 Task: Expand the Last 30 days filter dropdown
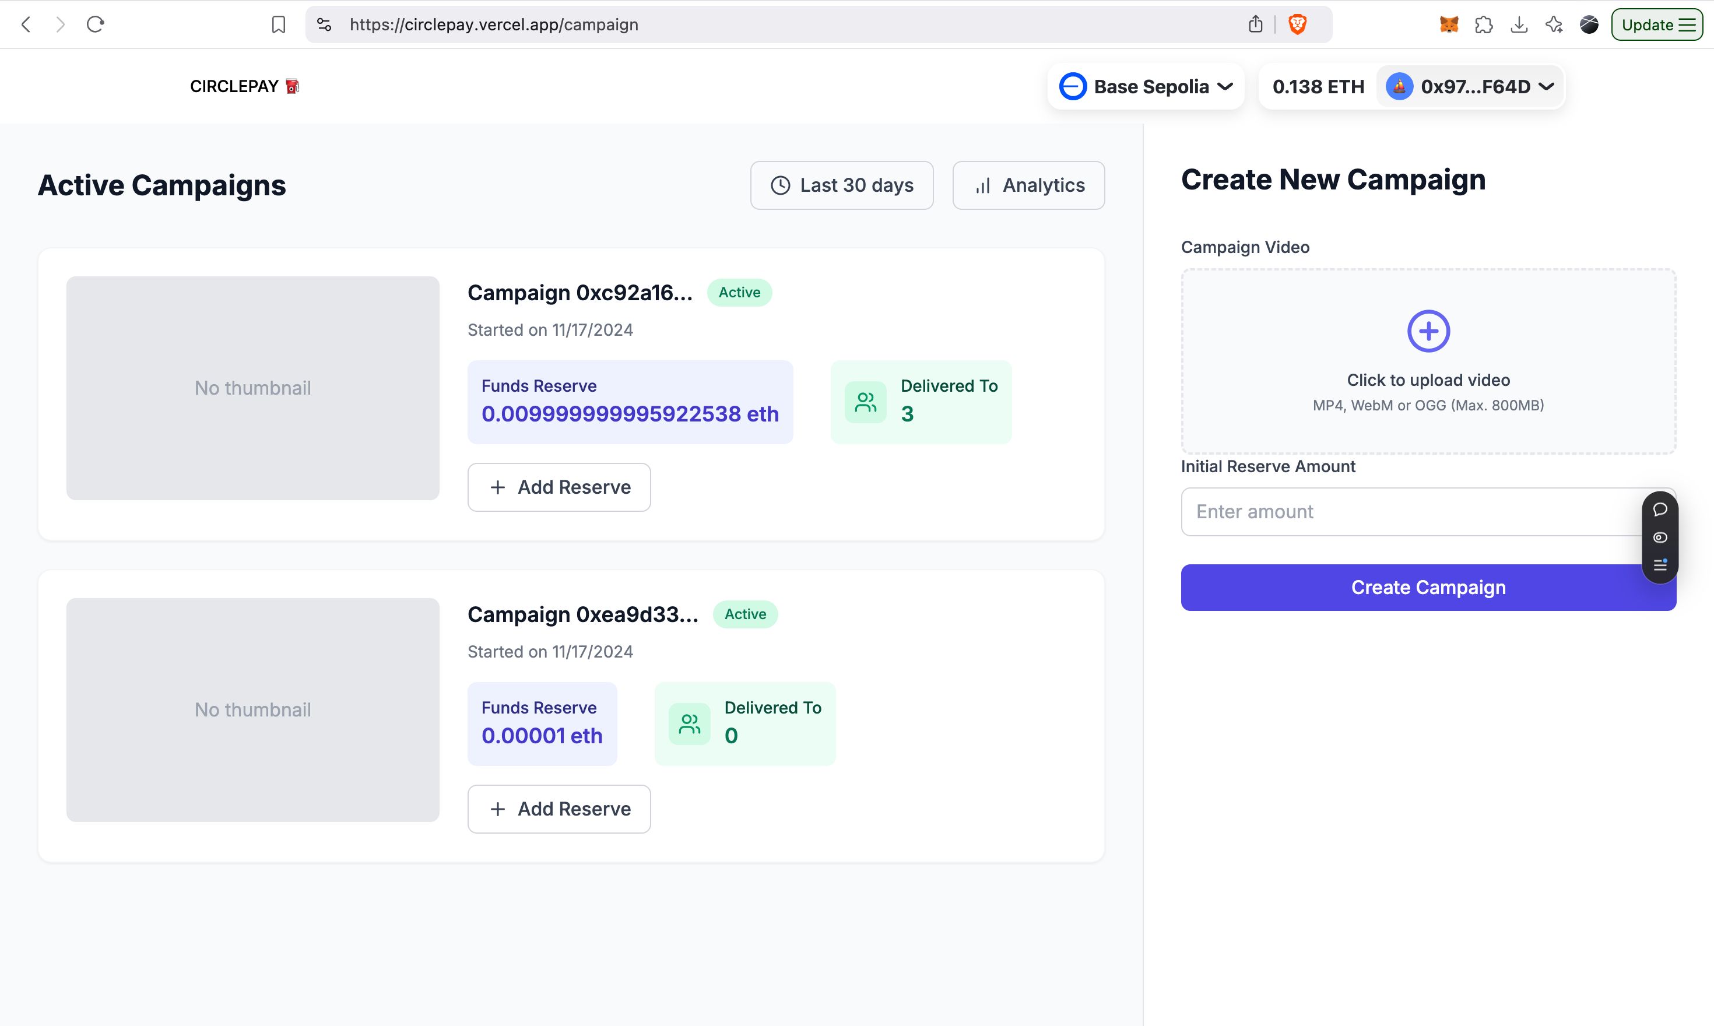[842, 184]
